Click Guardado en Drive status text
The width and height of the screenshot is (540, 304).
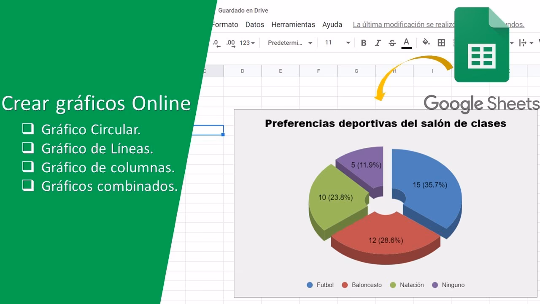pos(243,10)
